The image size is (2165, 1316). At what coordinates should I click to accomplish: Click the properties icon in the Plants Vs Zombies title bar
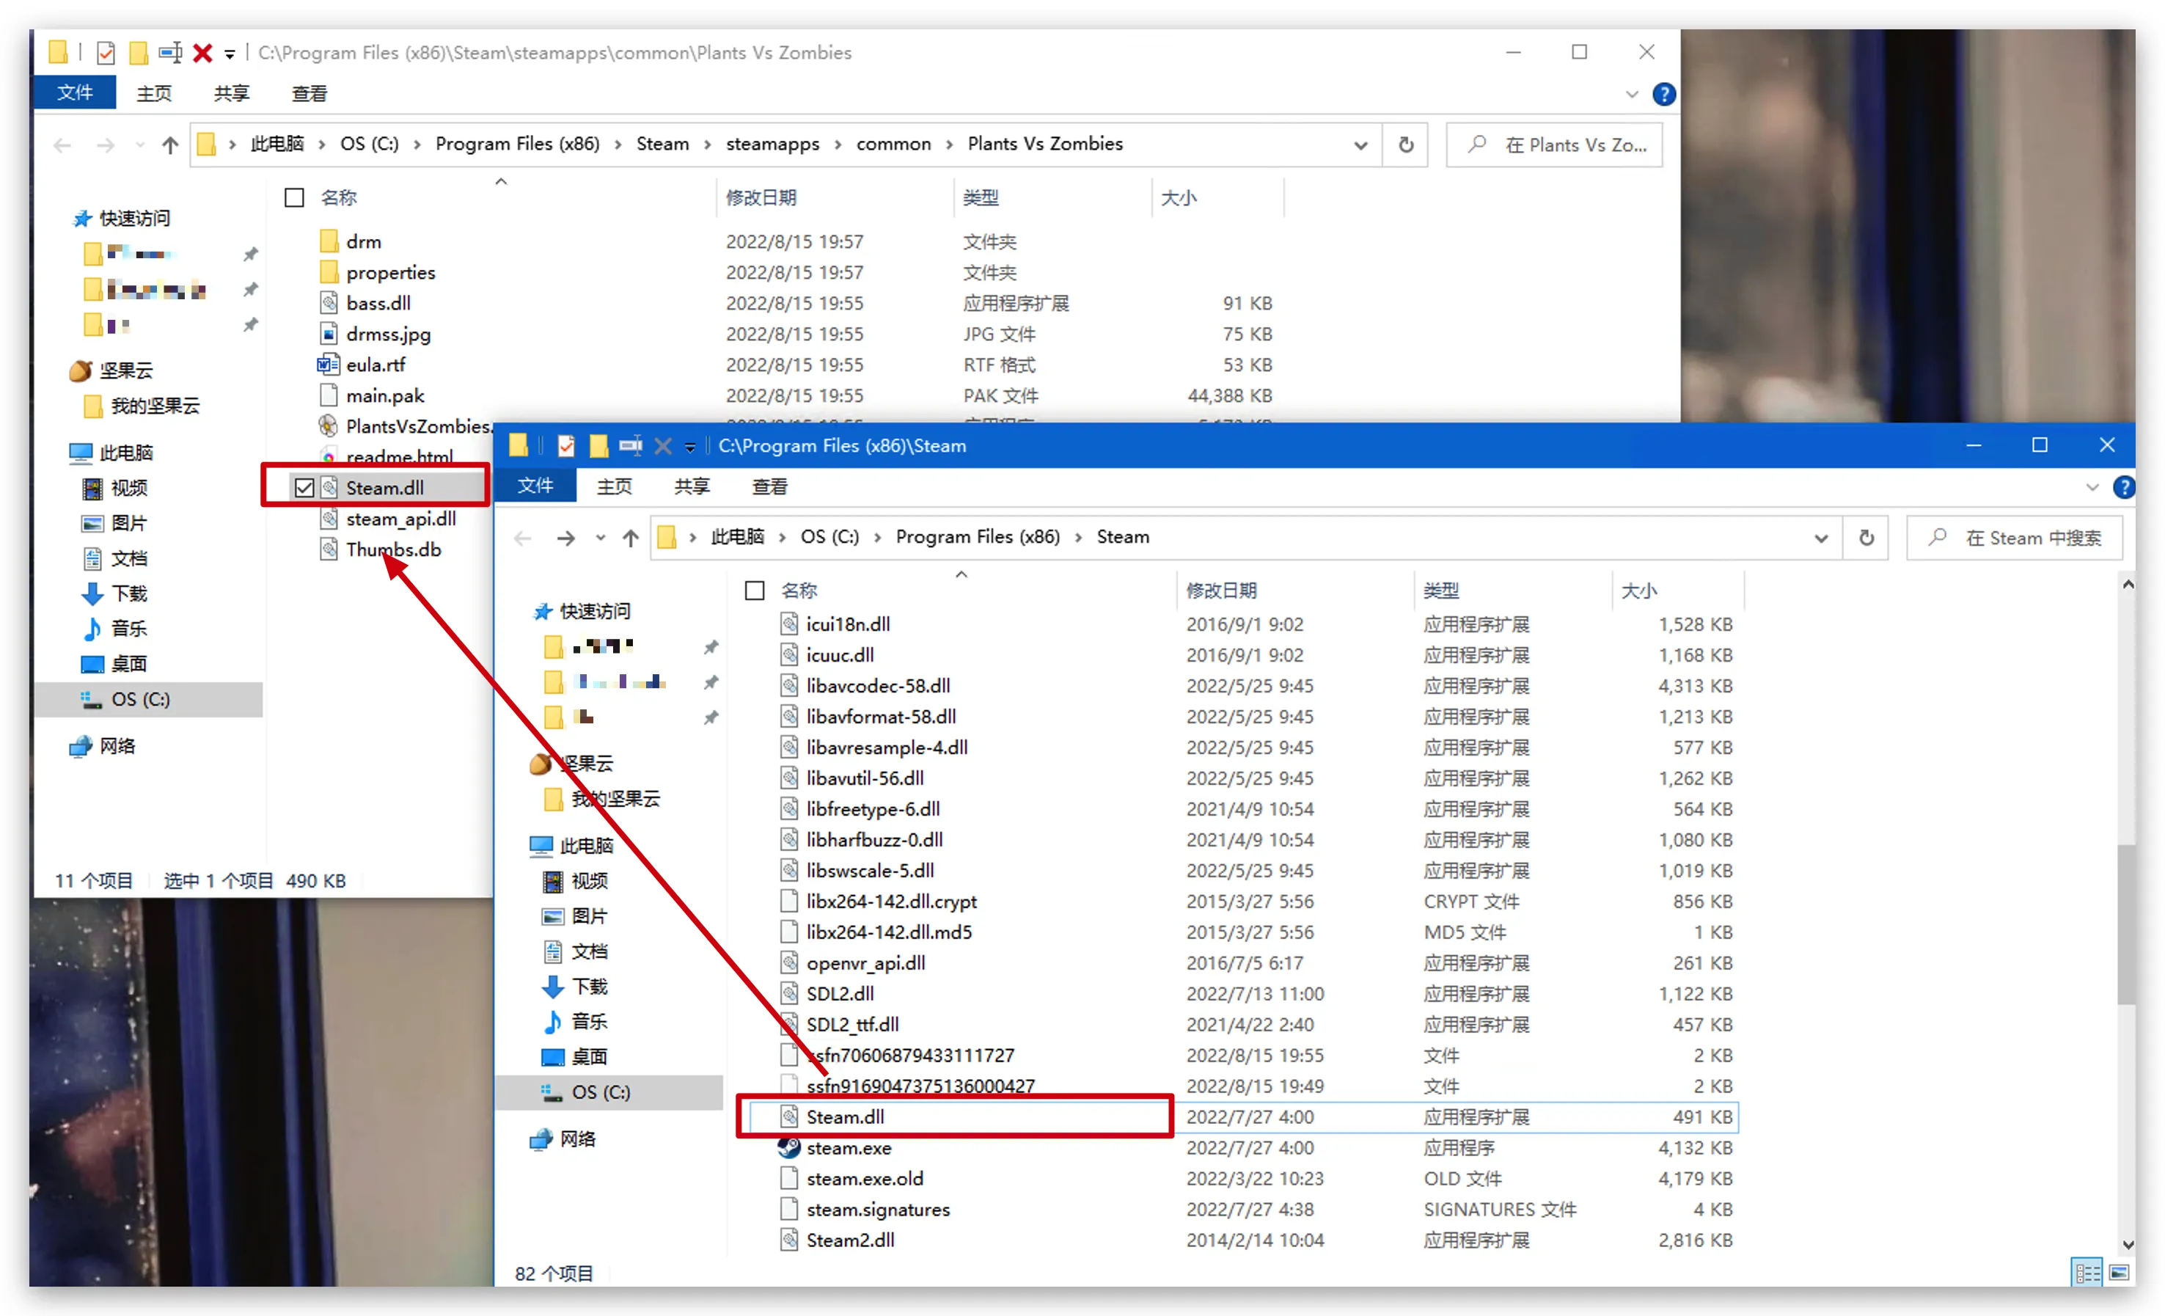click(x=106, y=53)
